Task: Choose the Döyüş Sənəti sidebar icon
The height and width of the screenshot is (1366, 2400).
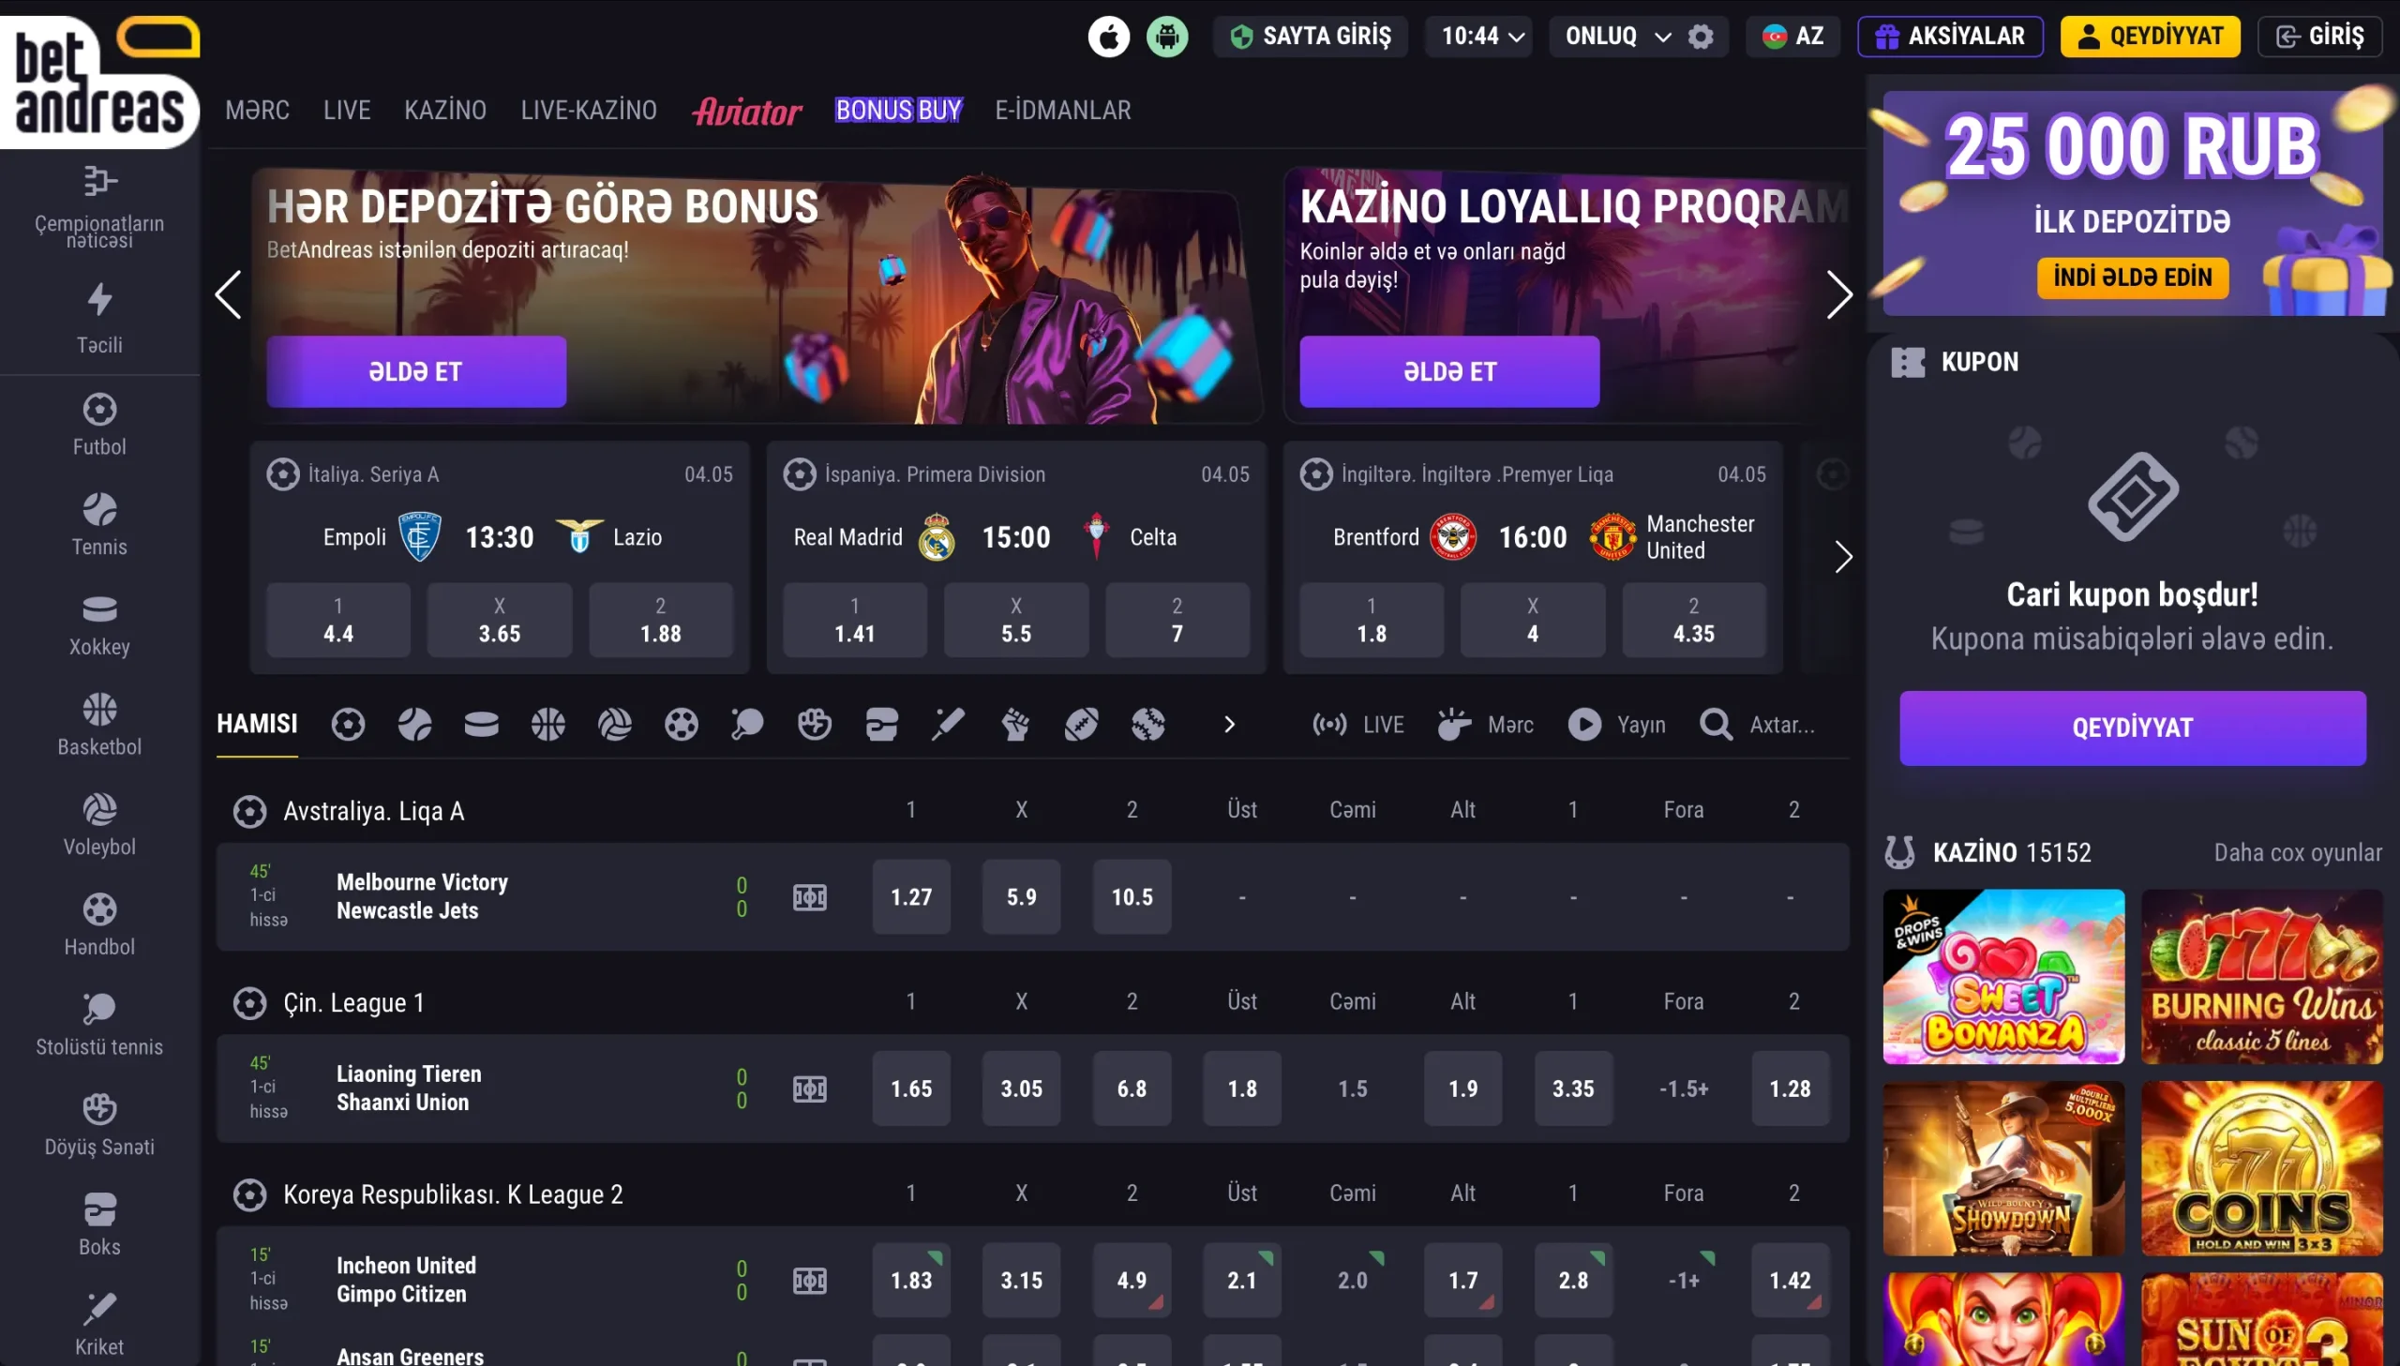Action: point(99,1125)
